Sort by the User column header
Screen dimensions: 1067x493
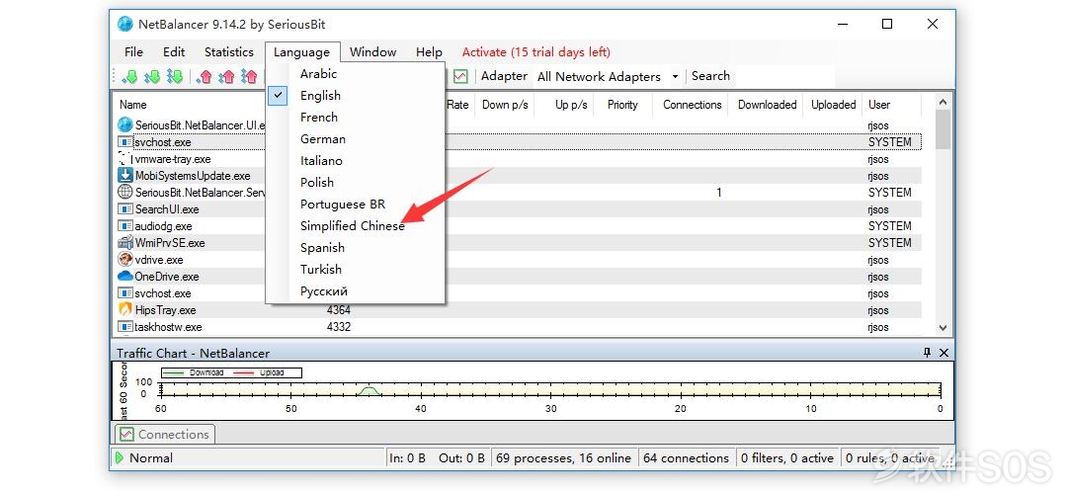coord(879,104)
